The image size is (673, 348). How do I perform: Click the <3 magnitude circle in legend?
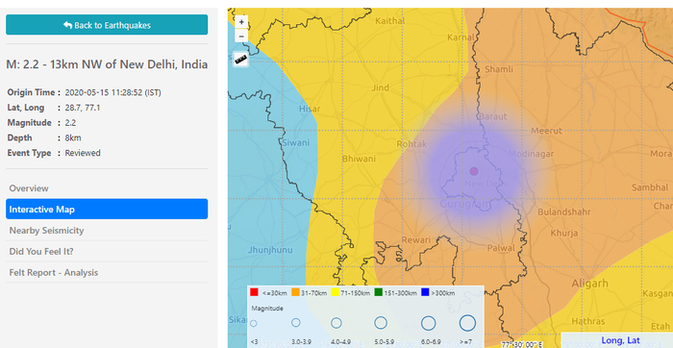[x=254, y=323]
